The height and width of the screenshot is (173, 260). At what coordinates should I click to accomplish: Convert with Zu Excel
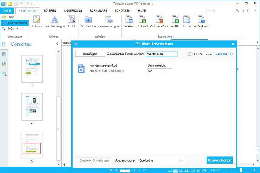pos(142,22)
